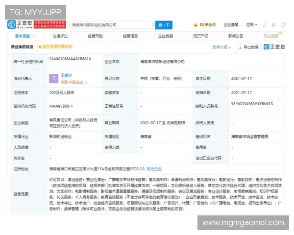
Task: Click the blue 查一下 search button
Action: tap(164, 25)
